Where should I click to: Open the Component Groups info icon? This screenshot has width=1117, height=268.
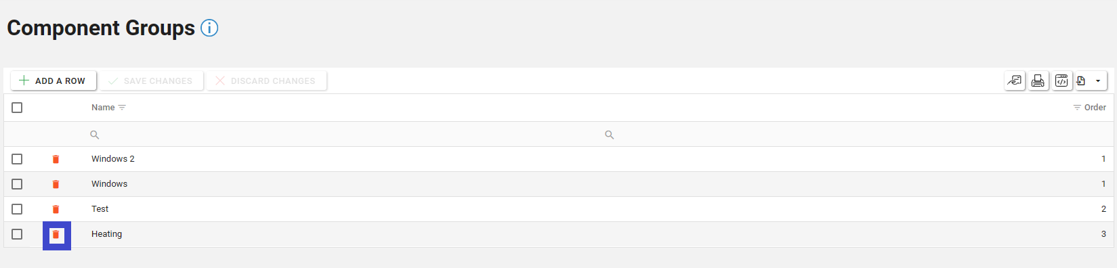point(209,28)
